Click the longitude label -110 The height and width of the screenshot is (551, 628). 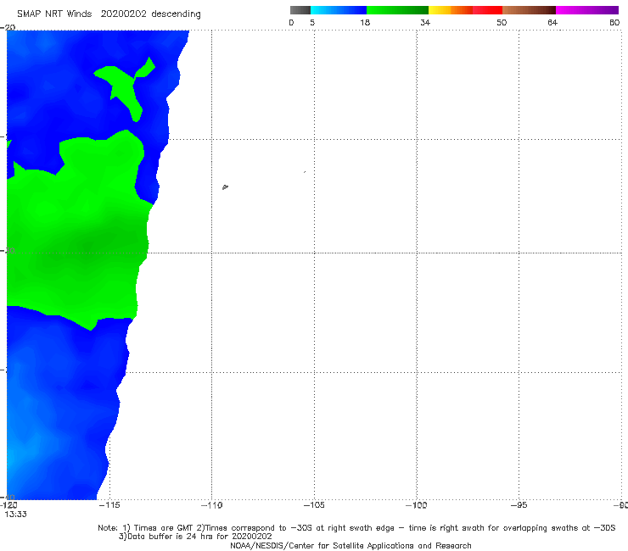[211, 505]
